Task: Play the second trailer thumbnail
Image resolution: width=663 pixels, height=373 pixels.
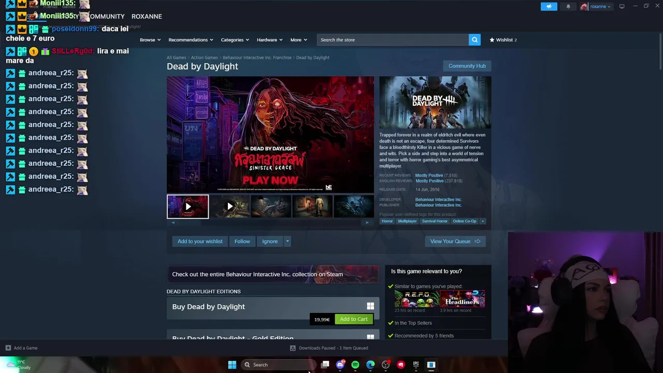Action: click(x=229, y=207)
